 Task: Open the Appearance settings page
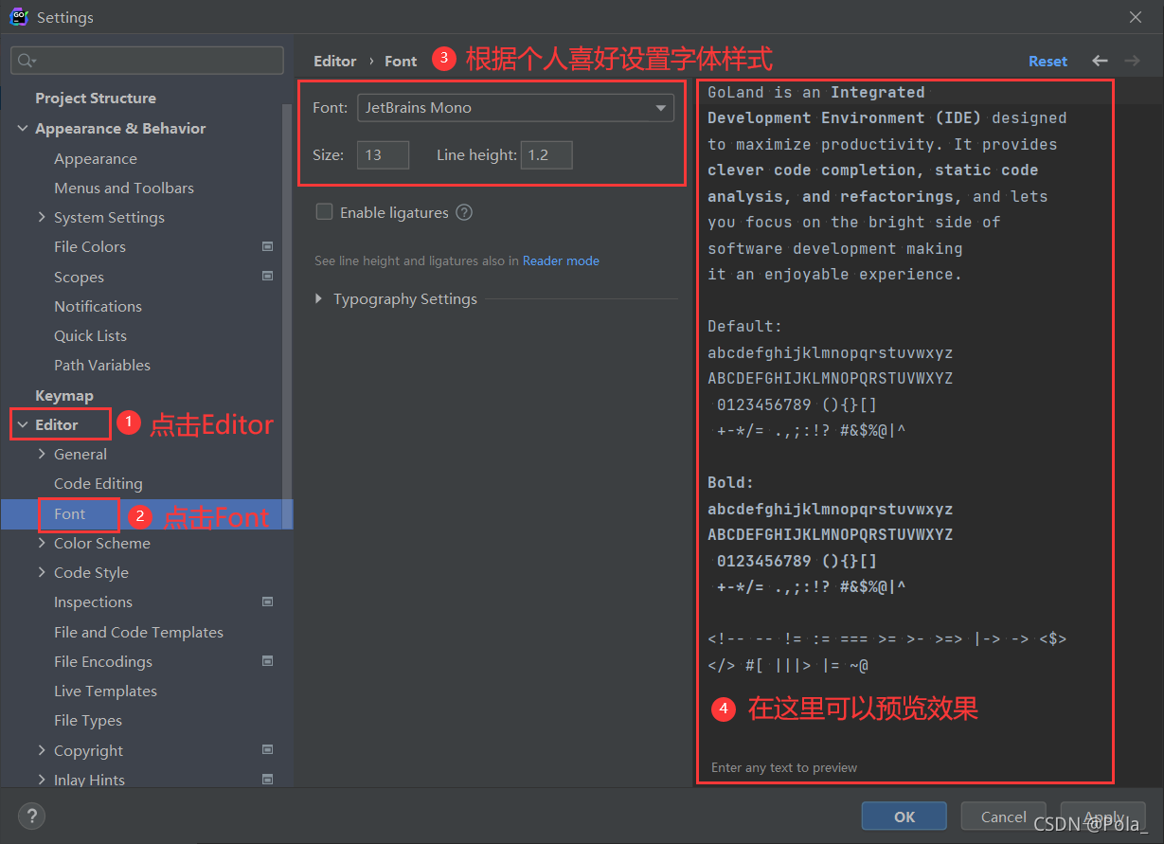pyautogui.click(x=96, y=158)
